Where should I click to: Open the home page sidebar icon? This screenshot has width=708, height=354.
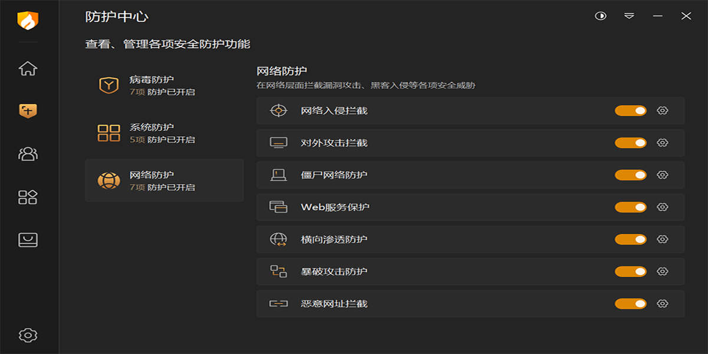(28, 68)
